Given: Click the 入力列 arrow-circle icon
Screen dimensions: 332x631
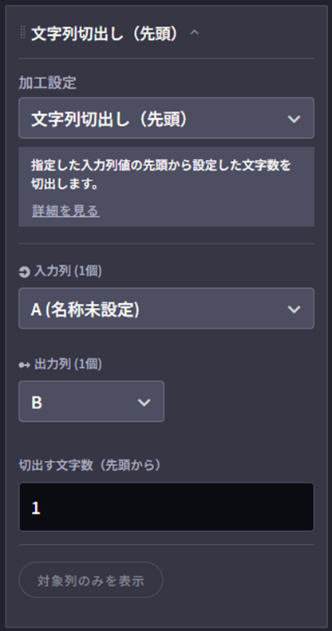Looking at the screenshot, I should pyautogui.click(x=25, y=273).
